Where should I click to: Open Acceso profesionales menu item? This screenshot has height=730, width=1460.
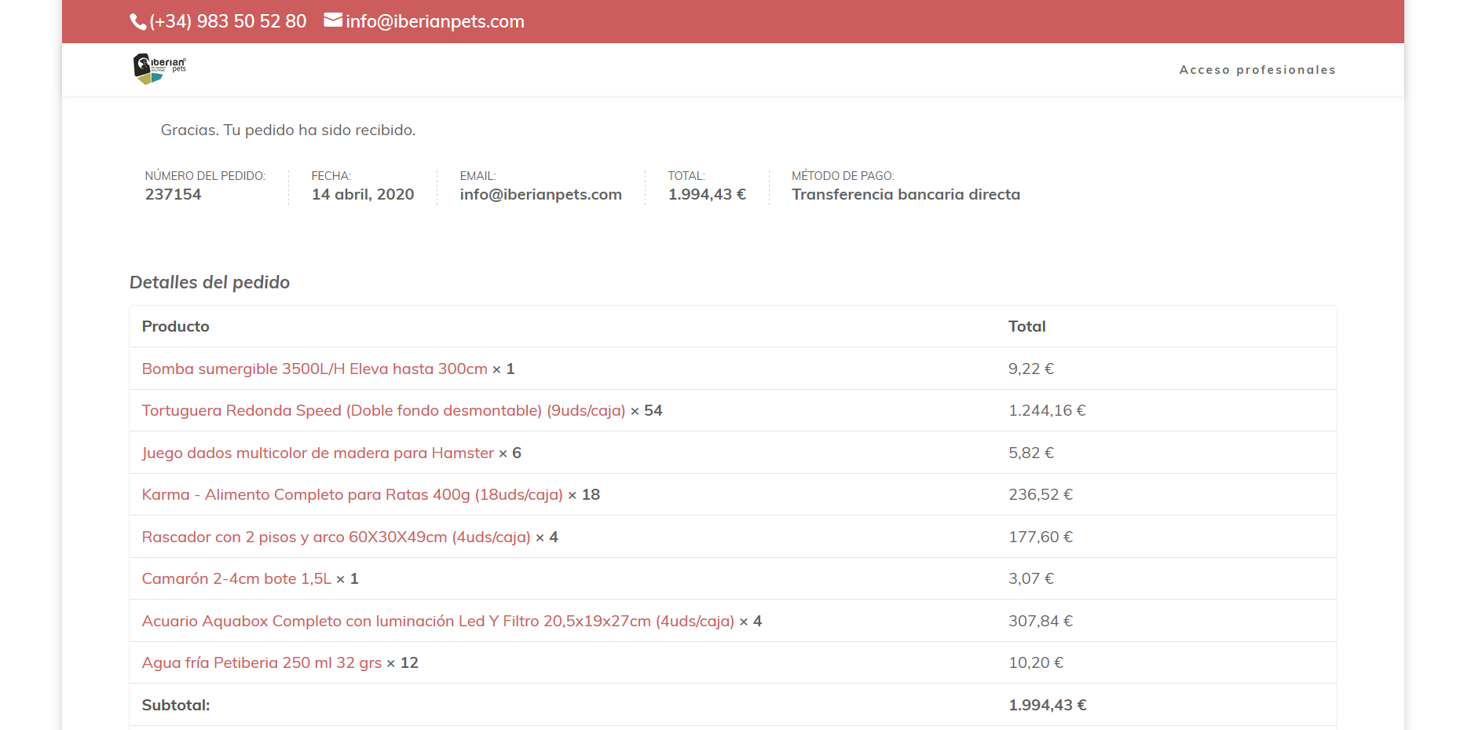tap(1257, 70)
